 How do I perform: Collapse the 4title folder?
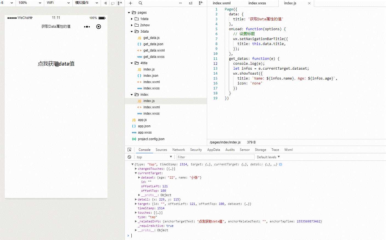coord(132,63)
